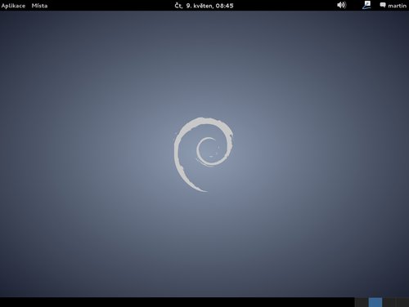Select the highlighted blue active workspace

pos(375,302)
